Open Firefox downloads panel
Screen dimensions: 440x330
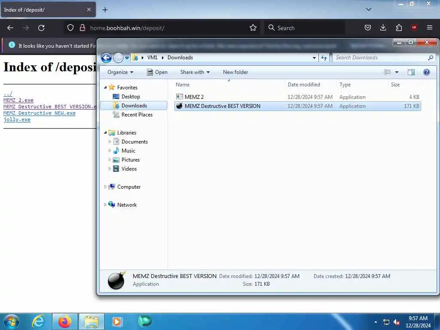point(383,27)
